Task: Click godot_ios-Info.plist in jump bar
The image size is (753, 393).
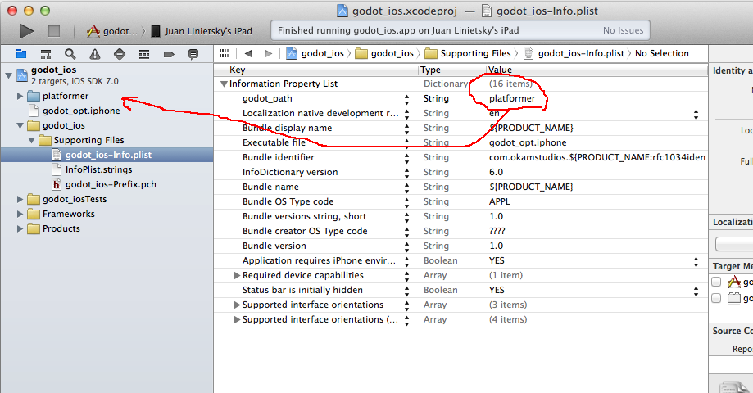Action: (574, 53)
